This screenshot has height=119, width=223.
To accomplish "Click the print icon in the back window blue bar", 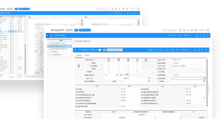I will pos(128,13).
